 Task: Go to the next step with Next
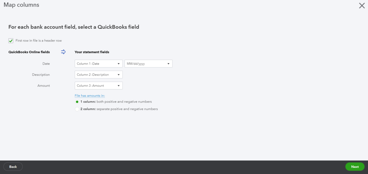355,167
